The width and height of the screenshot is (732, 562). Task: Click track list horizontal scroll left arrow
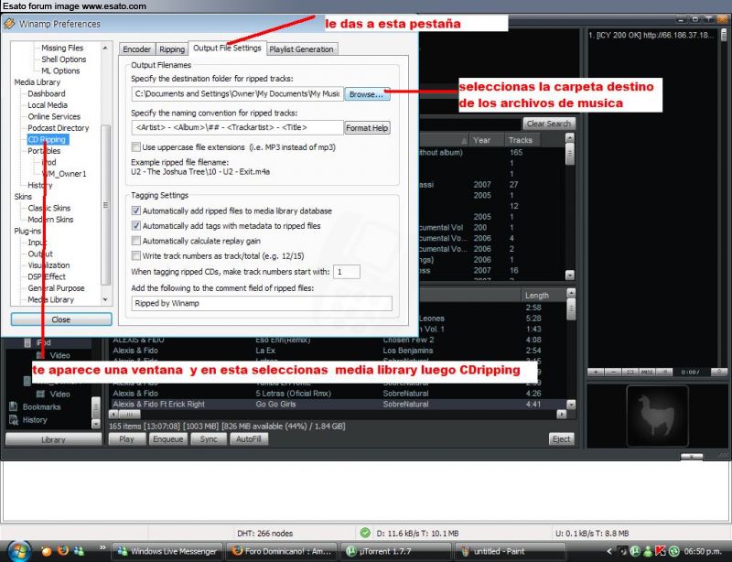[x=113, y=414]
